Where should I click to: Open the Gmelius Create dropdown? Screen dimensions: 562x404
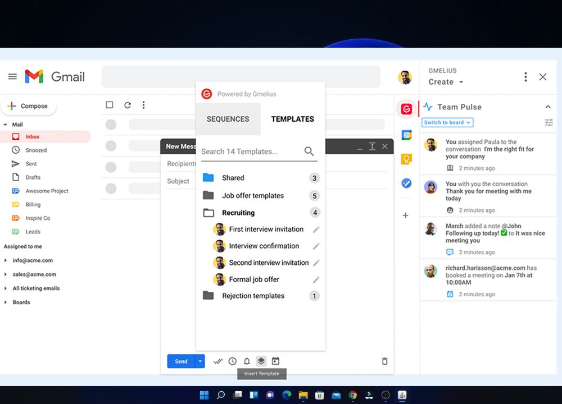point(446,82)
